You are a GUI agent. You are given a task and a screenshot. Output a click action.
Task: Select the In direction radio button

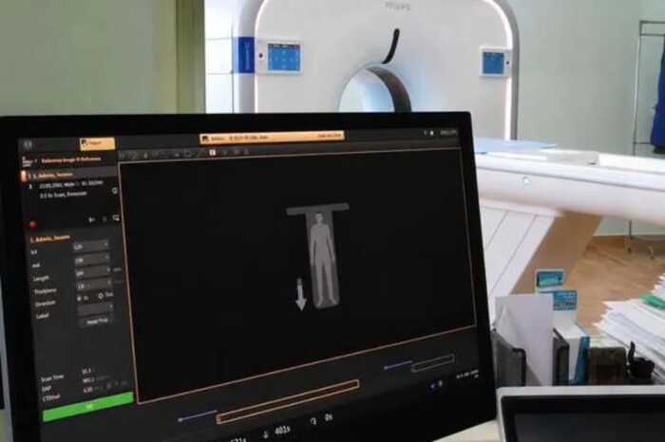coord(79,299)
